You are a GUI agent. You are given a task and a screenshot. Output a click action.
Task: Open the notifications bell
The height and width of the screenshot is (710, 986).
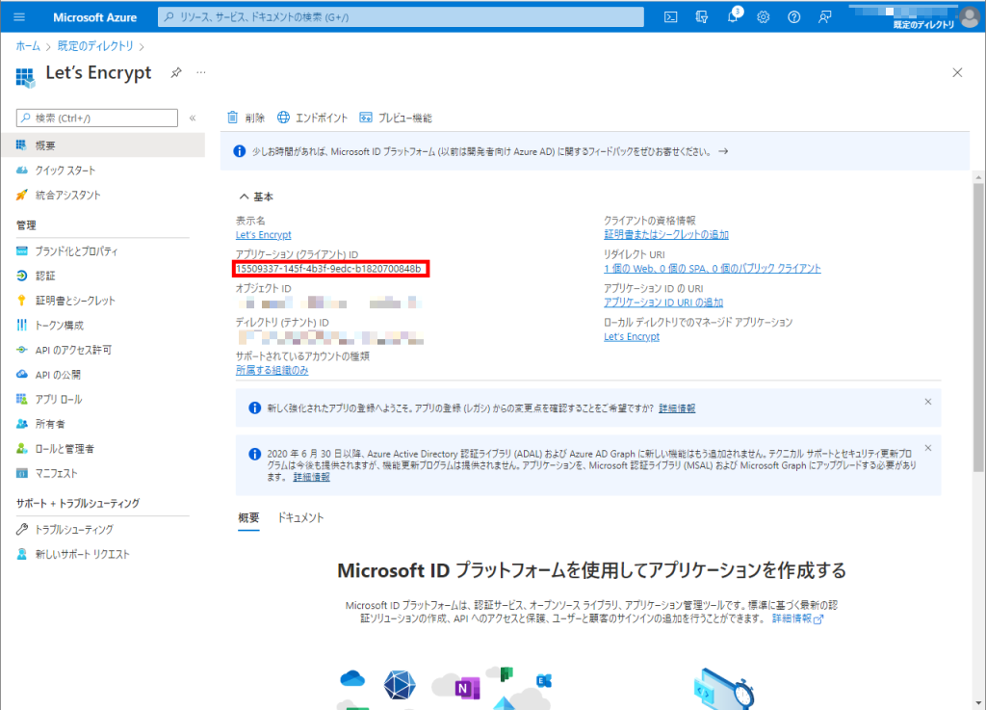click(x=733, y=17)
